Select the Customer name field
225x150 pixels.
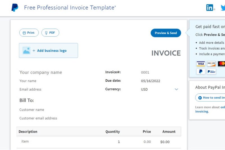[x=32, y=110]
